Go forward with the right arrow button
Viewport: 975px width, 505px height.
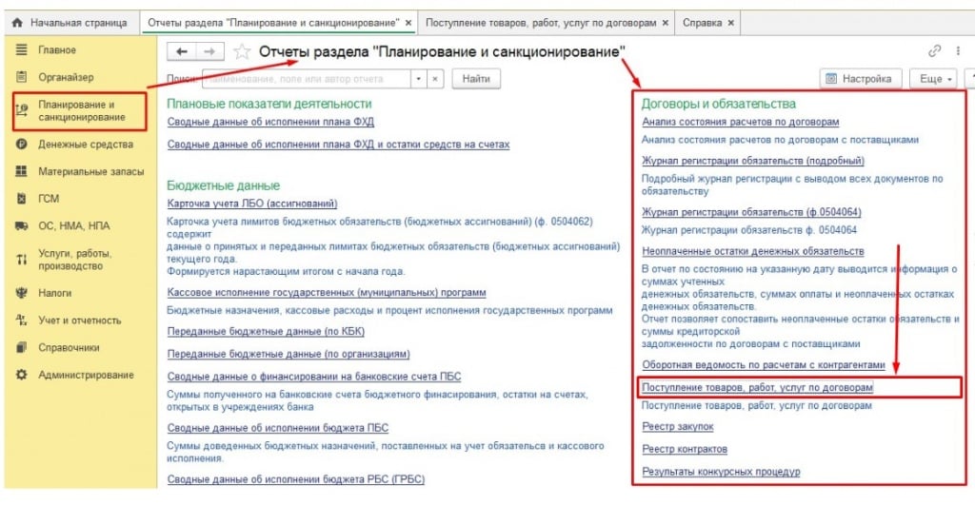210,51
